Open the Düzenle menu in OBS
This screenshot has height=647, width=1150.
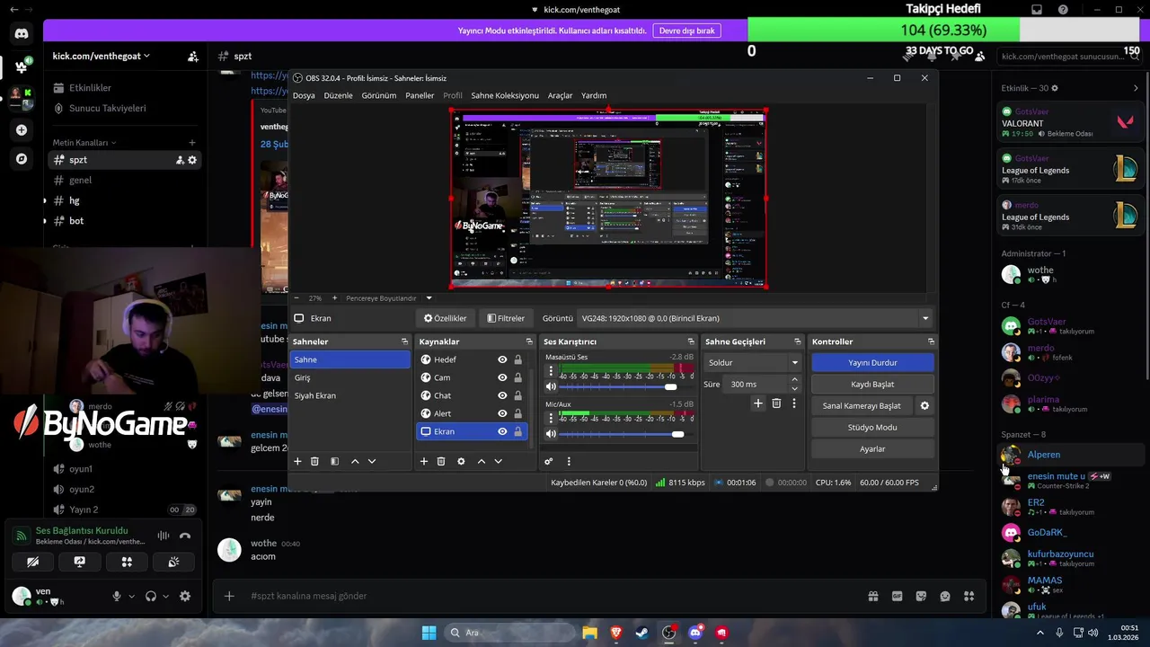[338, 95]
